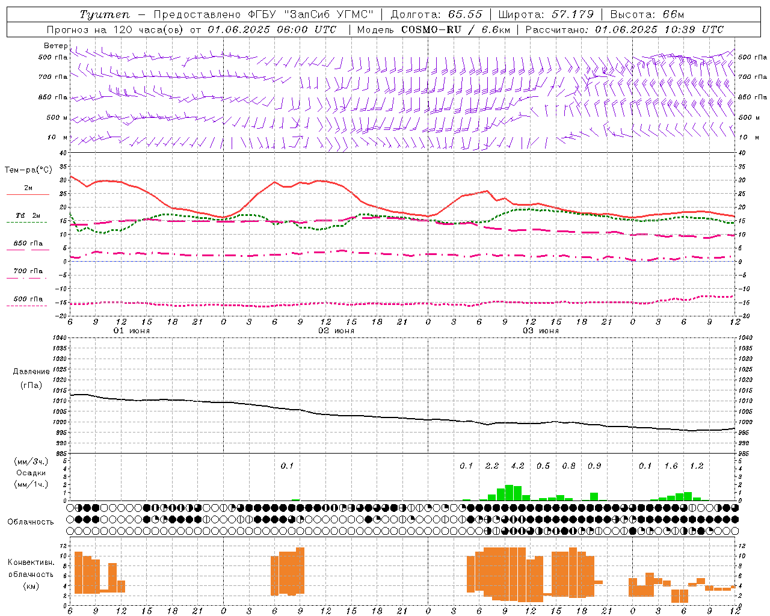Click "985" on the right pressure axis
770x616 pixels.
[745, 454]
